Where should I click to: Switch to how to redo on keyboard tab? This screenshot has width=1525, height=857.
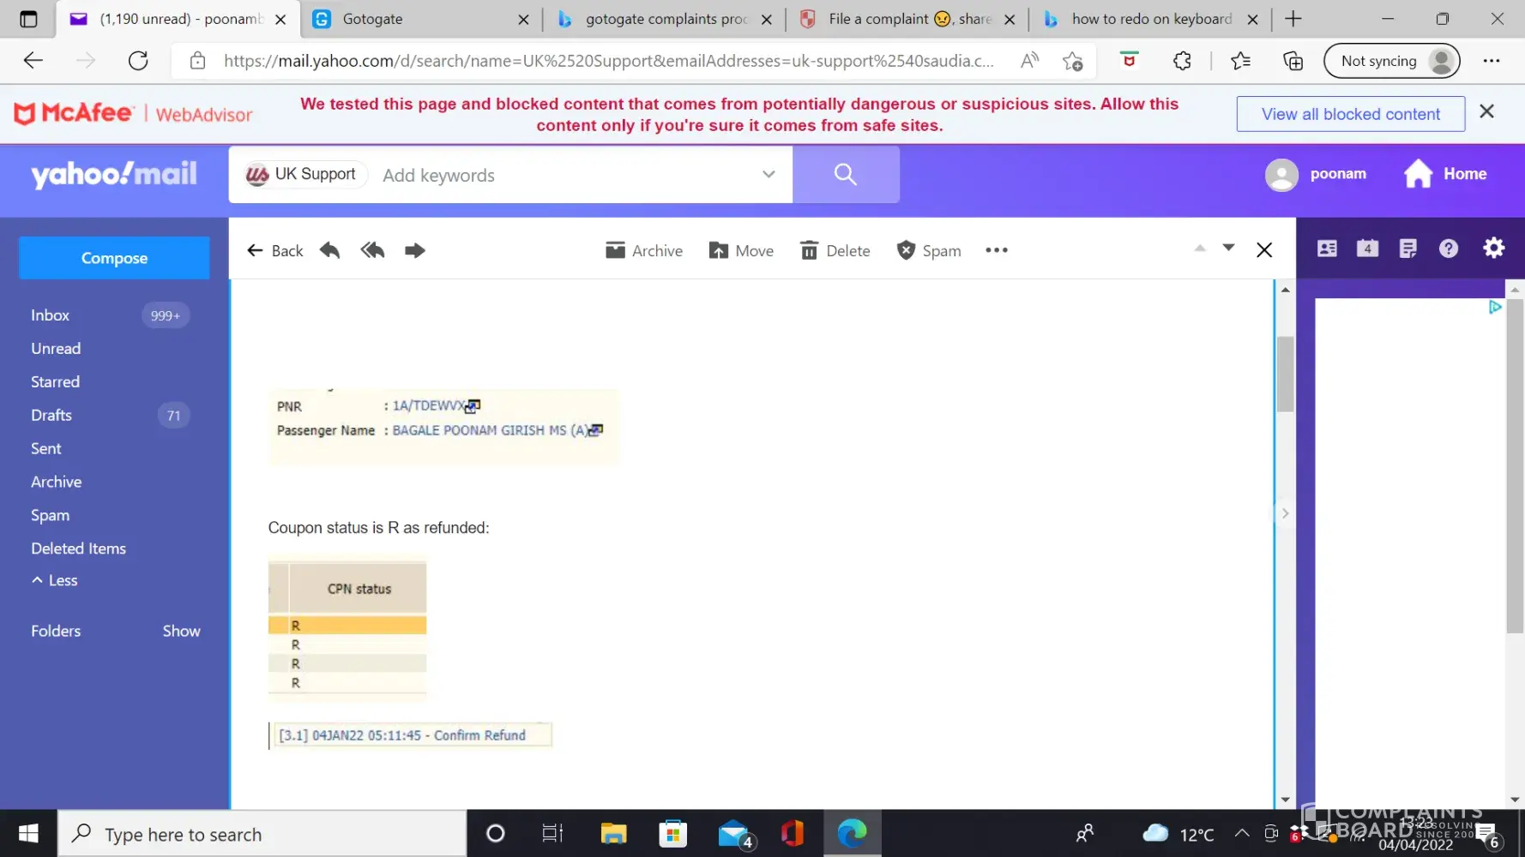pos(1151,19)
